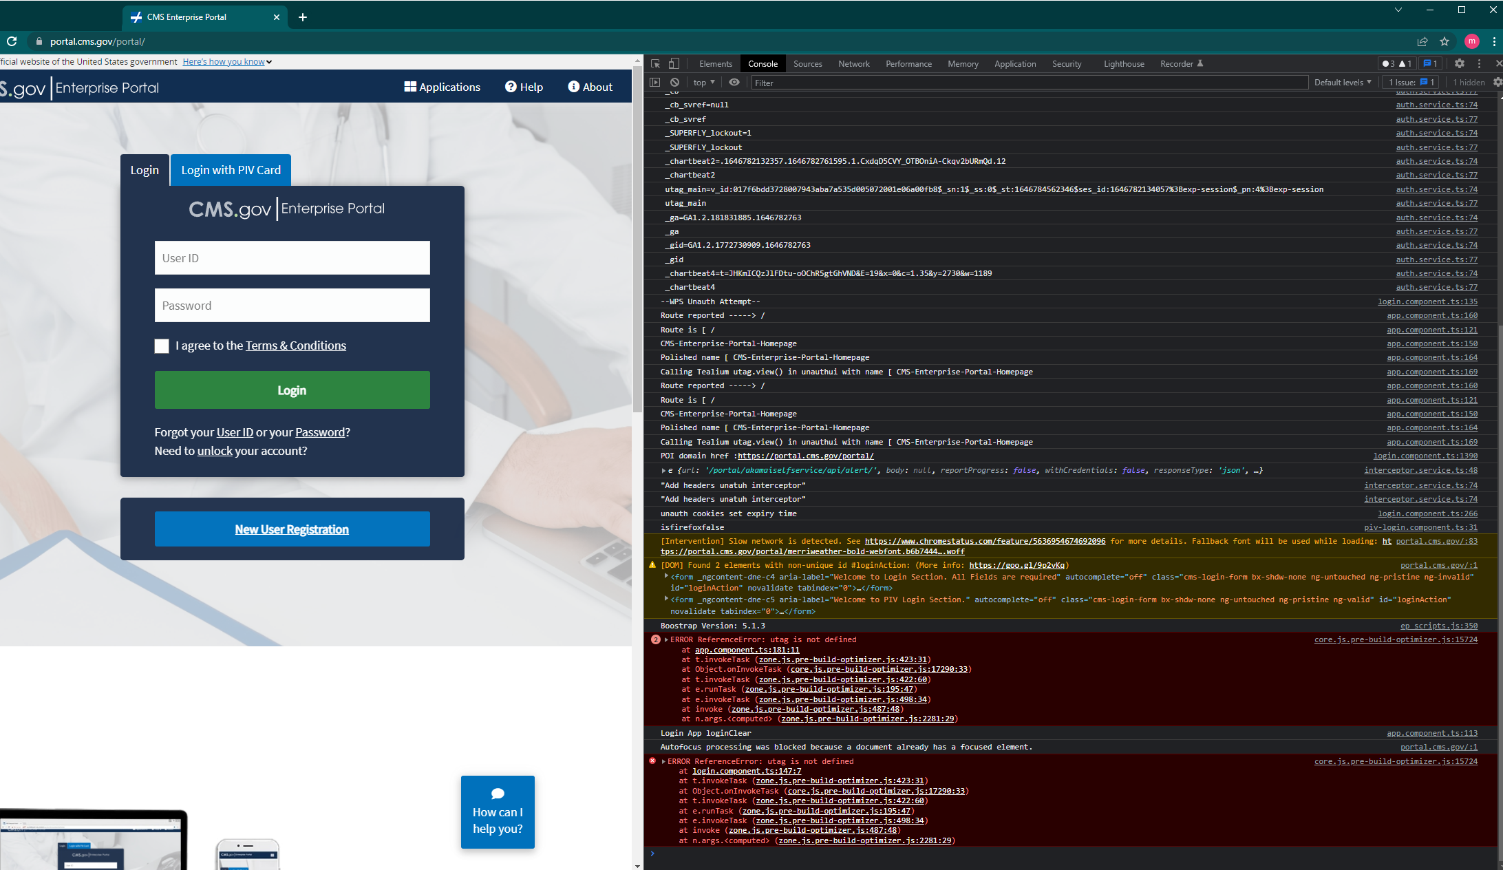Viewport: 1503px width, 870px height.
Task: Open DevTools settings gear icon
Action: tap(1460, 63)
